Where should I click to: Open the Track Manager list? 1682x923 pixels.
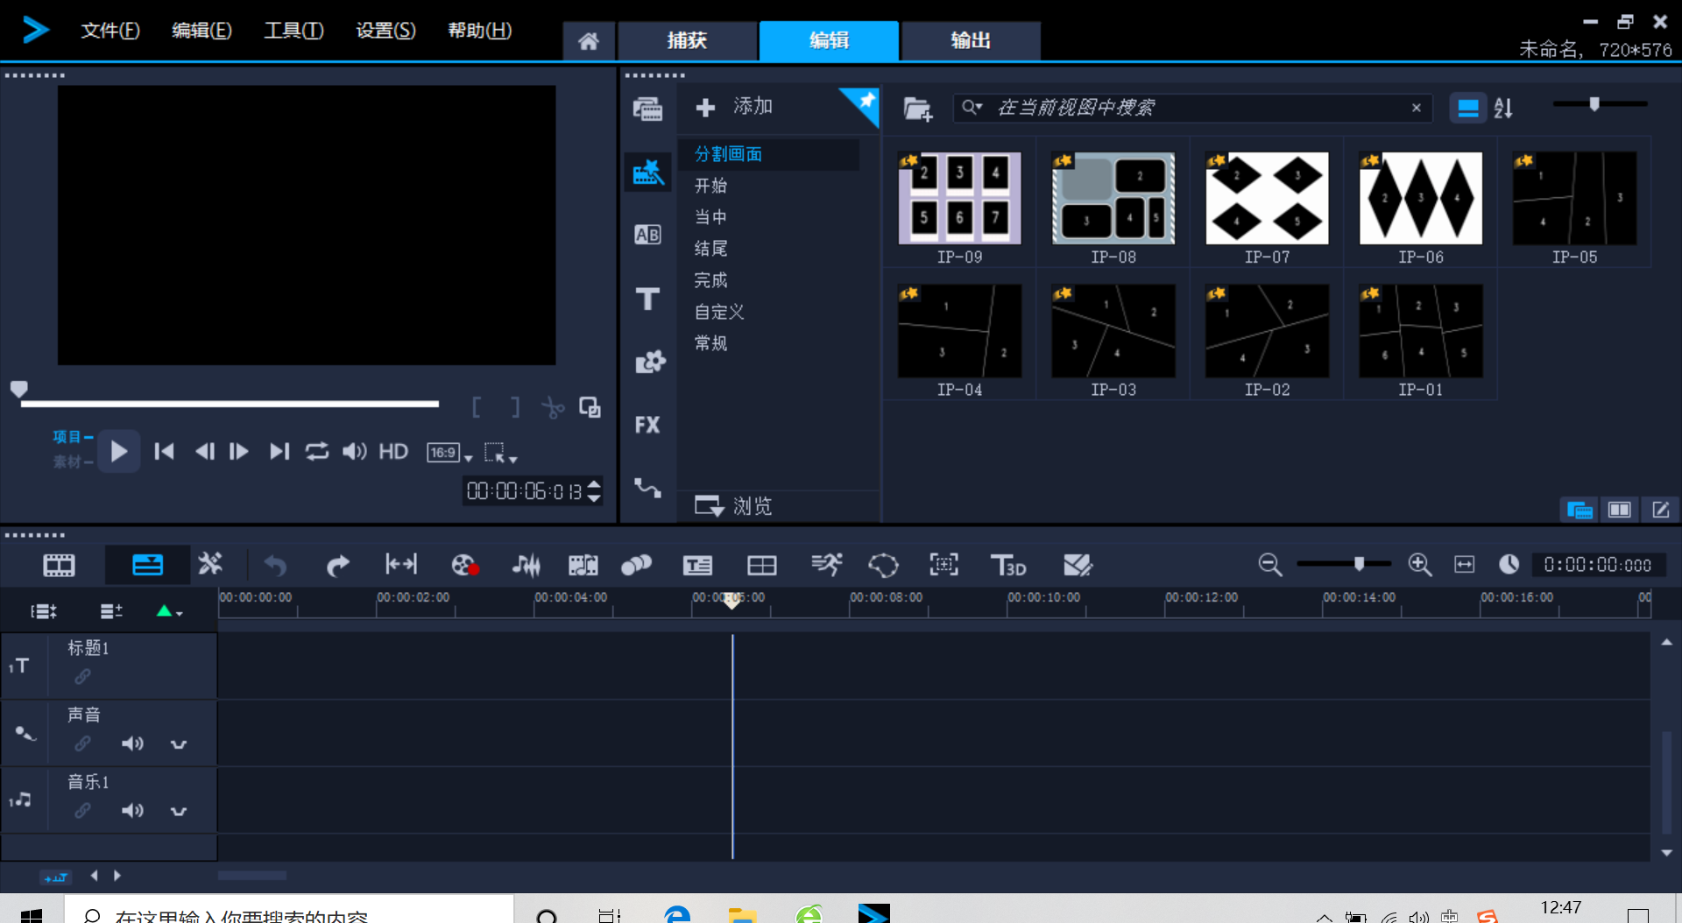pos(43,611)
